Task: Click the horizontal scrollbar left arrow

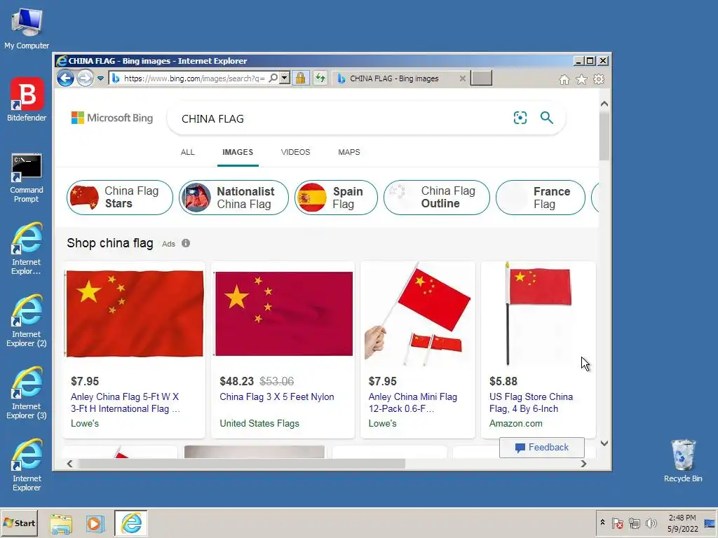Action: 69,464
